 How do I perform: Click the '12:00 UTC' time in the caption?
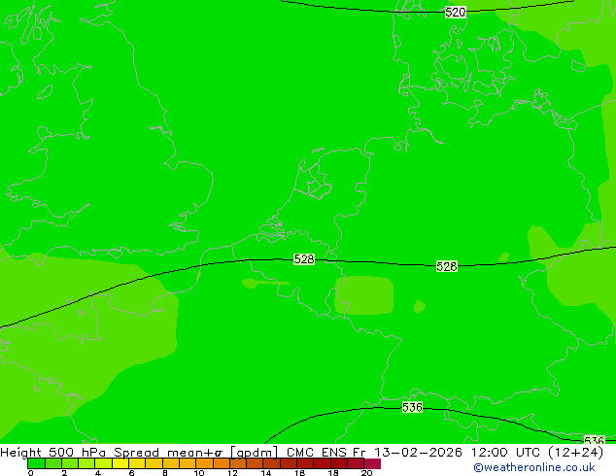507,453
